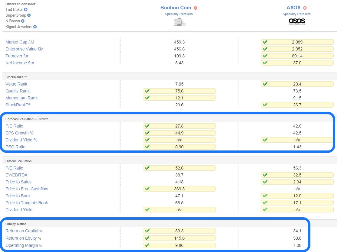Click the Value Rank metric
This screenshot has height=252, width=337.
[16, 84]
